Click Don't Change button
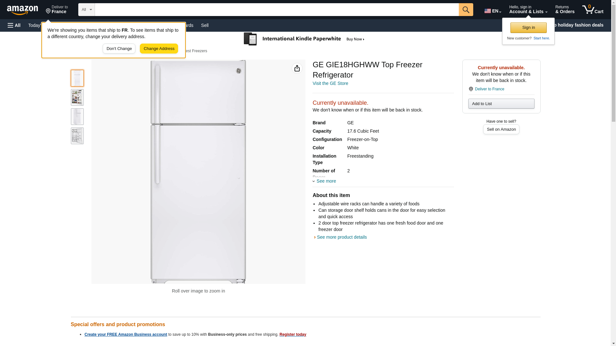Image resolution: width=616 pixels, height=346 pixels. [119, 49]
